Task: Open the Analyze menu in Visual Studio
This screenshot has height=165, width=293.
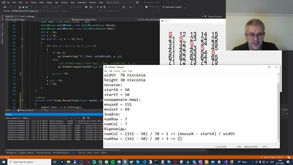Action: point(64,2)
